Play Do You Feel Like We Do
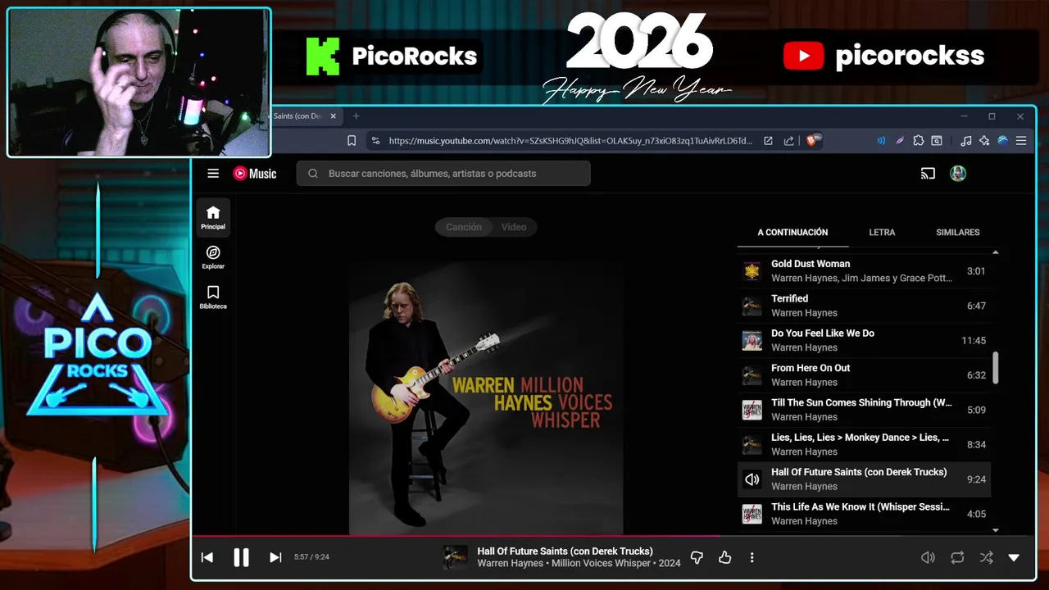Viewport: 1049px width, 590px height. (x=864, y=340)
